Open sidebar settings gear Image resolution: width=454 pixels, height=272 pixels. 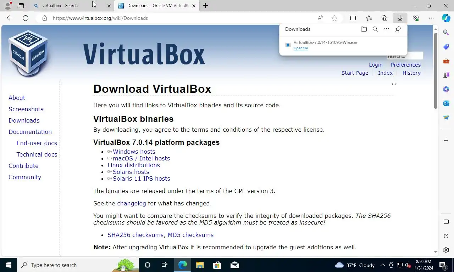point(446,250)
